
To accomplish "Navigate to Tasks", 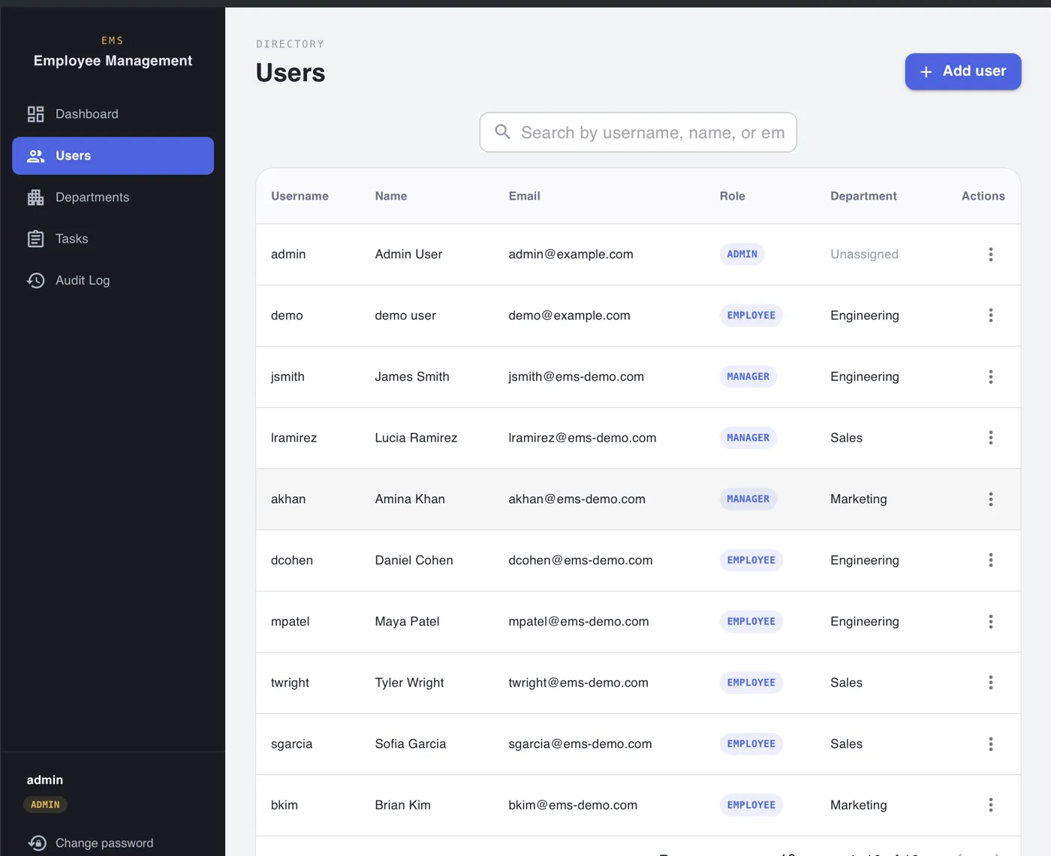I will point(113,239).
